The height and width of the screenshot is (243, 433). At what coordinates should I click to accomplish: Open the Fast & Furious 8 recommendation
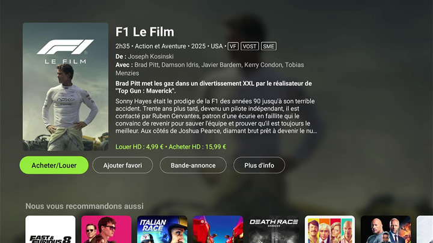pos(51,229)
